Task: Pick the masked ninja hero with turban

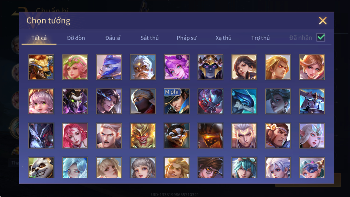Action: (143, 101)
